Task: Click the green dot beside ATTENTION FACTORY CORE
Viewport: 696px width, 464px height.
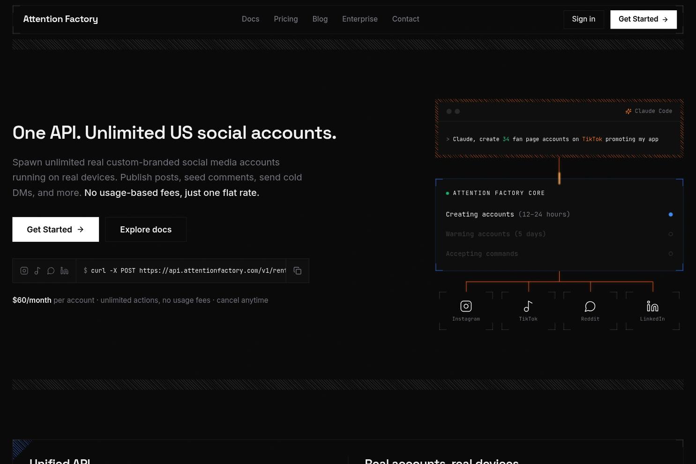Action: point(448,193)
